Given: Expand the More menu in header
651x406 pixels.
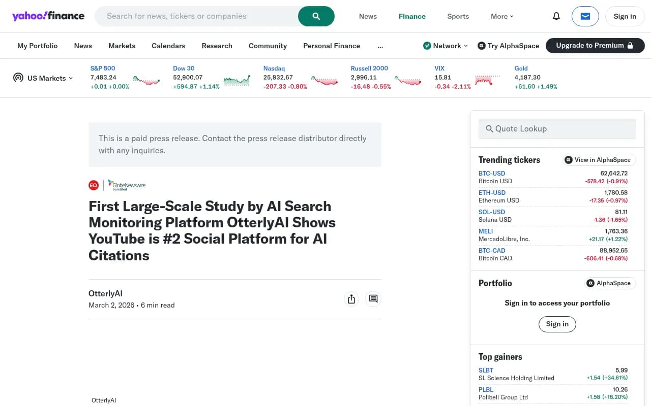Looking at the screenshot, I should [502, 16].
